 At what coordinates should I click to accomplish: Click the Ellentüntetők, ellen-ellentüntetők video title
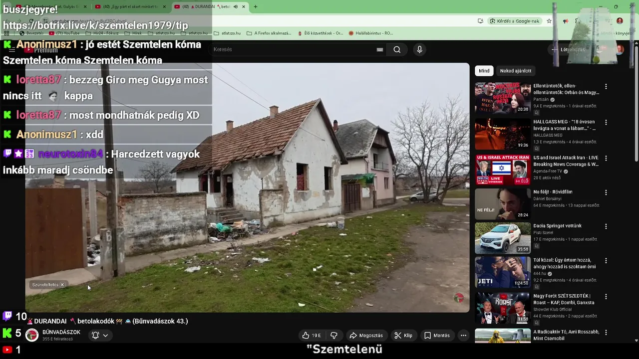566,89
